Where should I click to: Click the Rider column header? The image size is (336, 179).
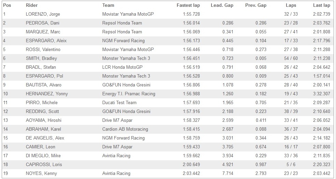[32, 5]
